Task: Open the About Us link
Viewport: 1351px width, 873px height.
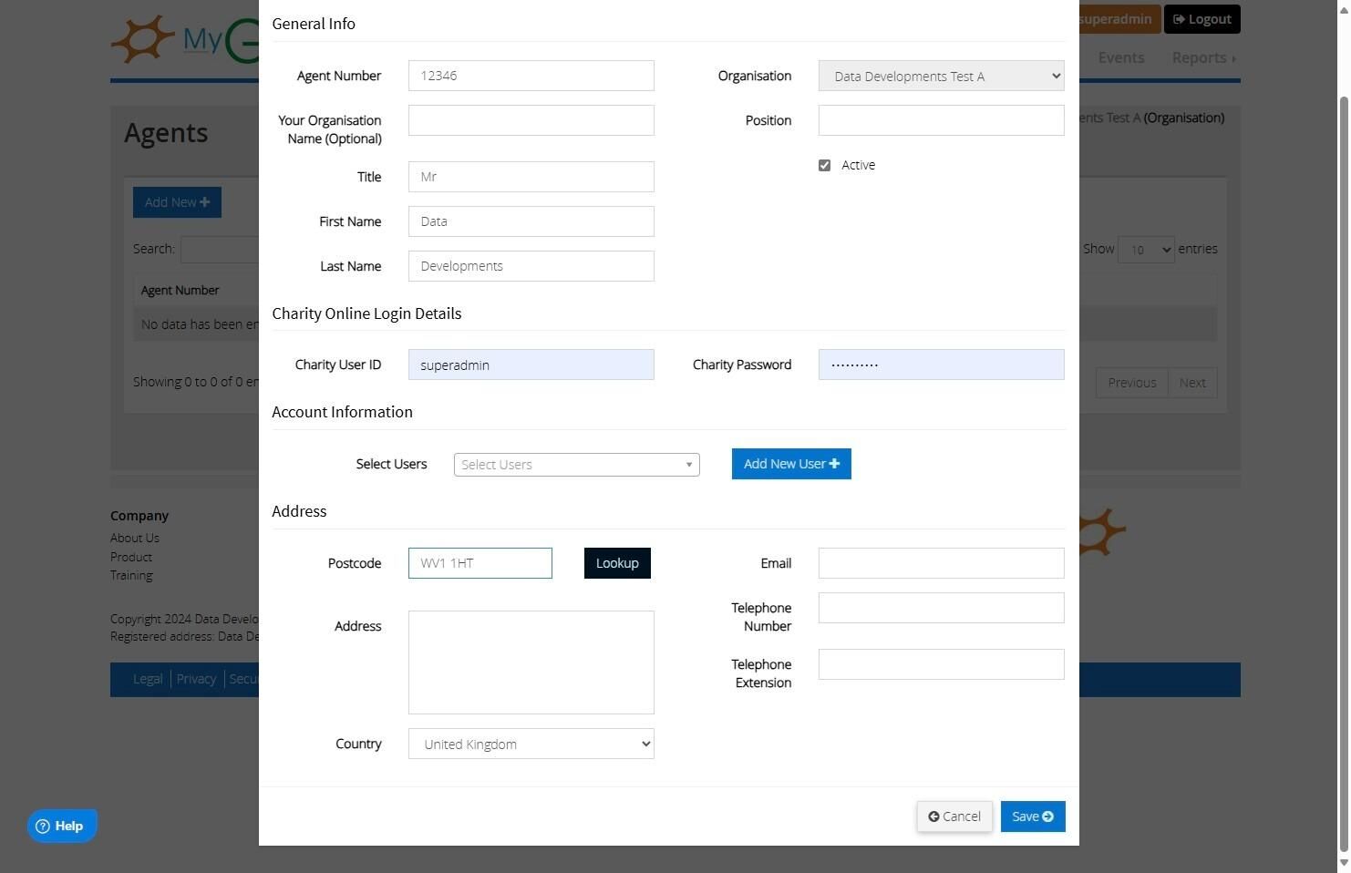Action: [x=135, y=538]
